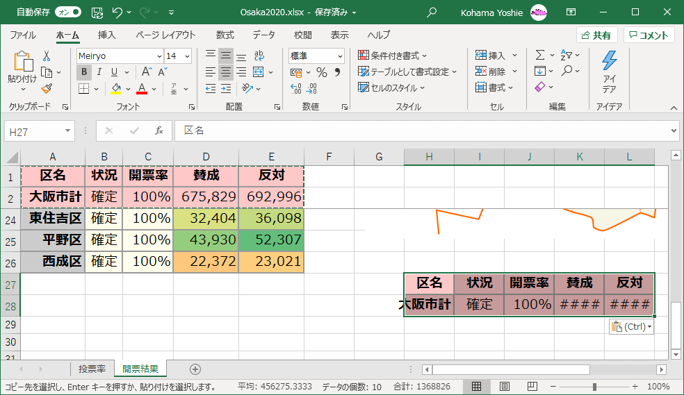Click column D header
Screen dimensions: 684x395
[206, 157]
